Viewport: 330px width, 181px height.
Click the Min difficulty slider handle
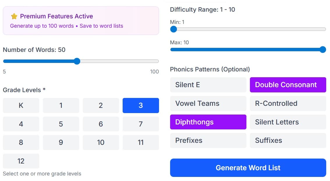click(174, 29)
